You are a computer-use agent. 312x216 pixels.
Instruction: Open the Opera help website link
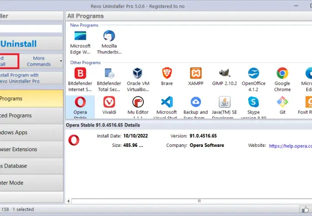290,146
